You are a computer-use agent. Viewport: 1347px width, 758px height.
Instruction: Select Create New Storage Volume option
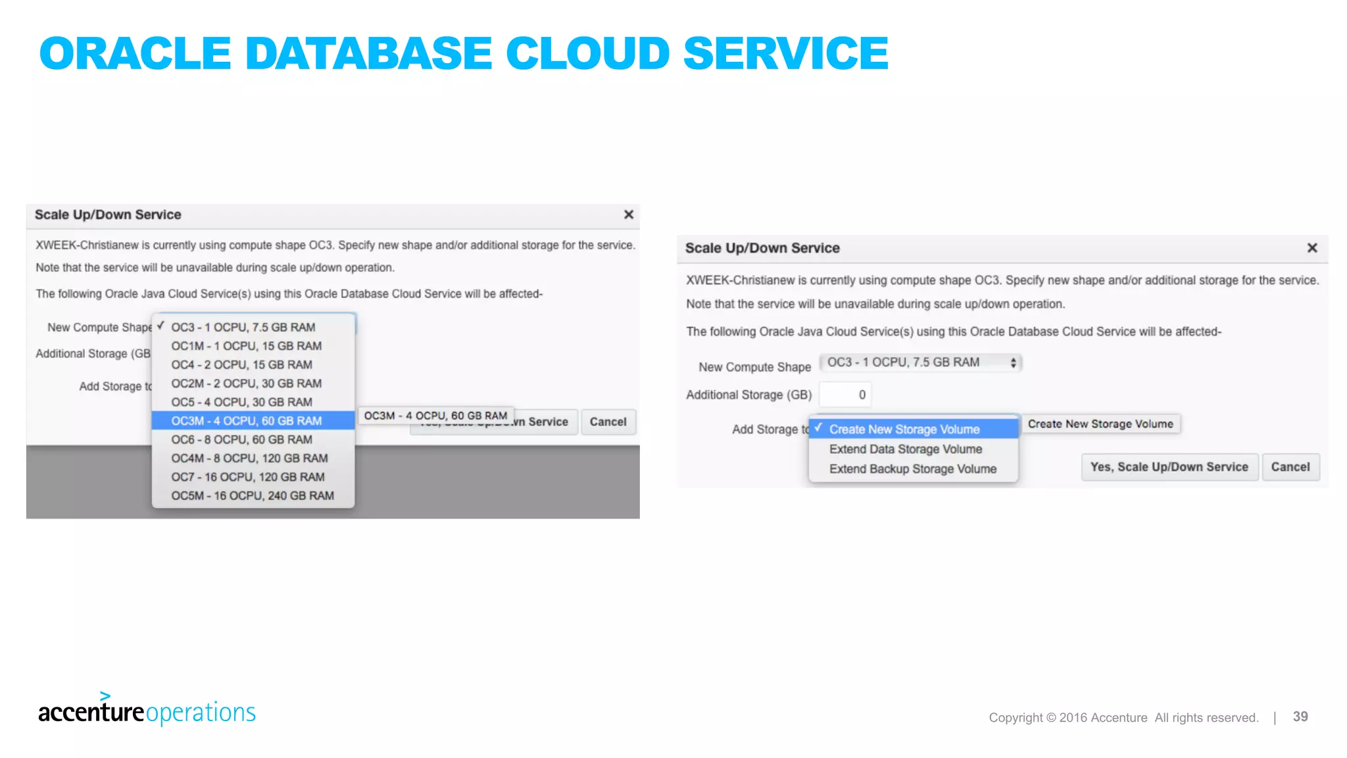click(914, 429)
